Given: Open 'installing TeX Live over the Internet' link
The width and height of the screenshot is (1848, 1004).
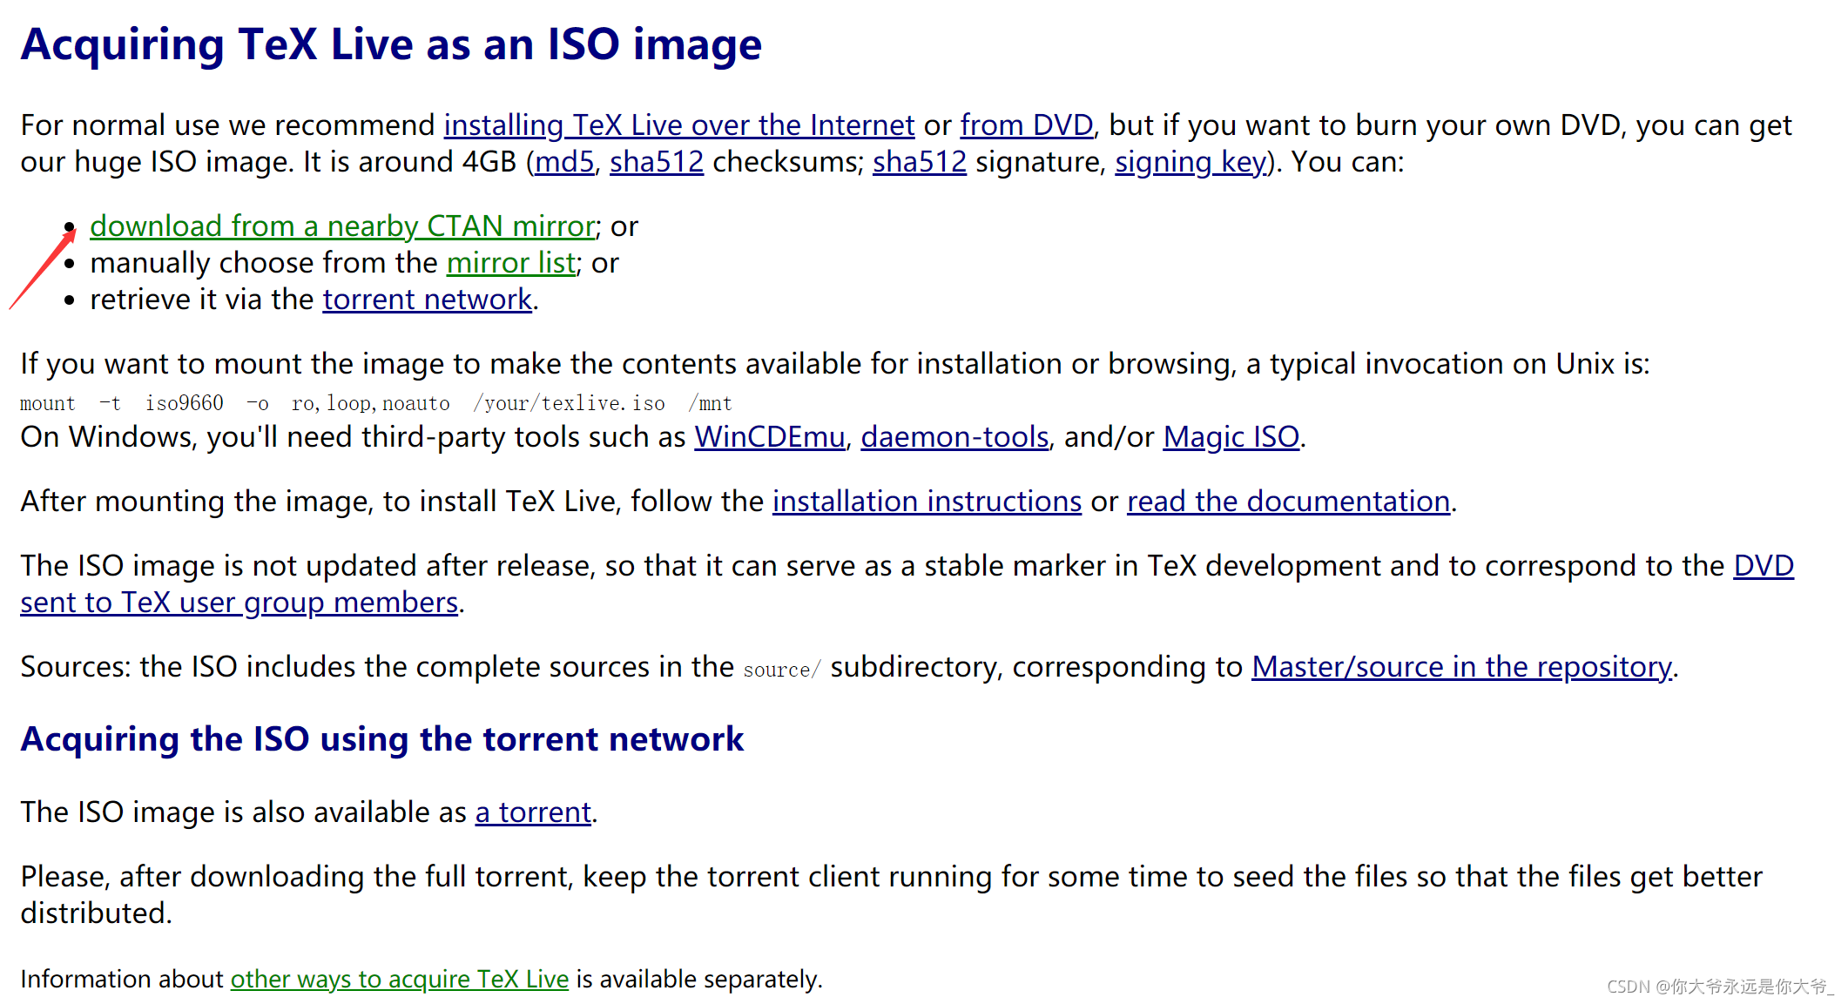Looking at the screenshot, I should coord(678,125).
